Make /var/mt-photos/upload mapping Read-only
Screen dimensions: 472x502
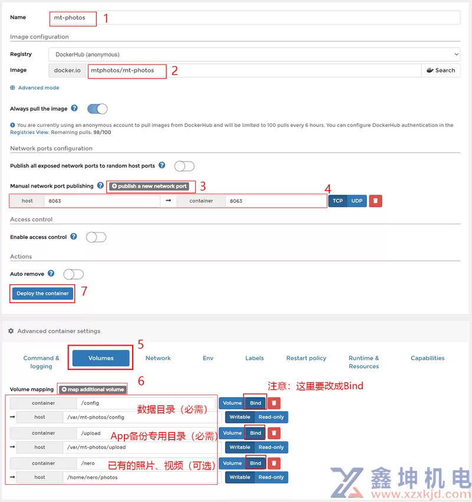pos(271,447)
